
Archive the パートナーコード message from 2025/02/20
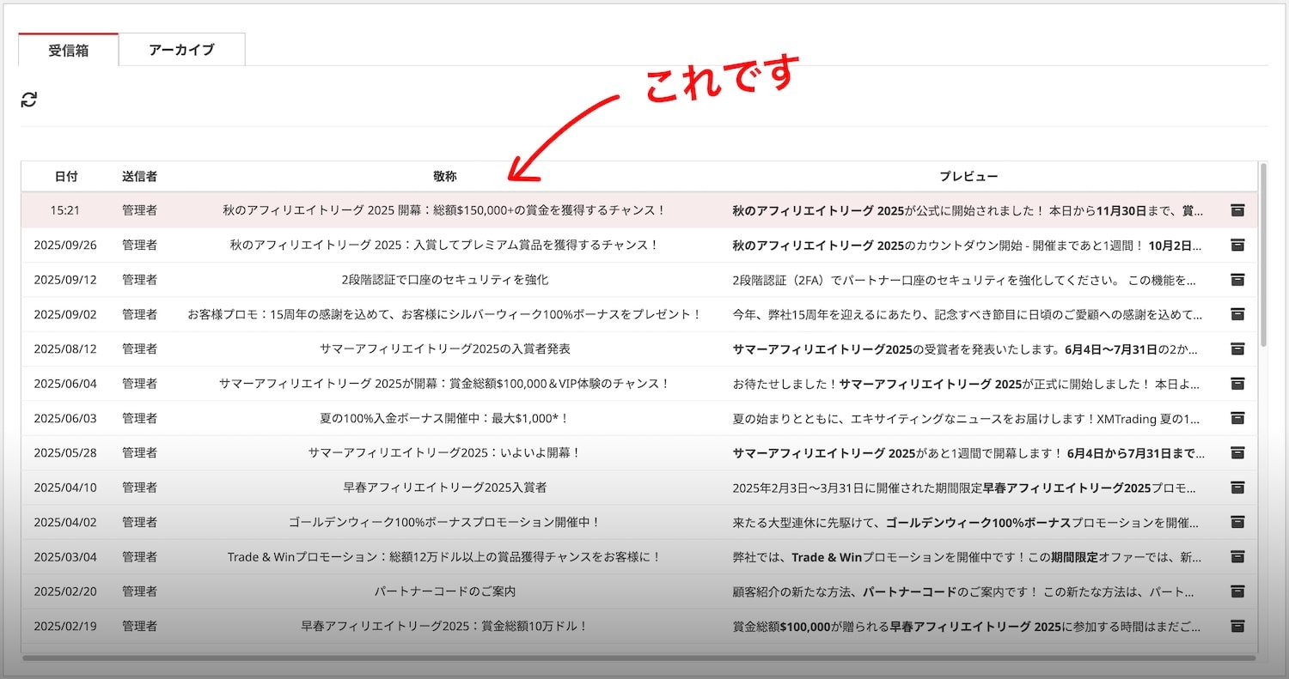(1237, 591)
